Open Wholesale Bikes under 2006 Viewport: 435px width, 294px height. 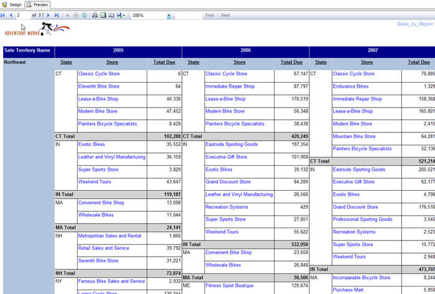pyautogui.click(x=223, y=265)
